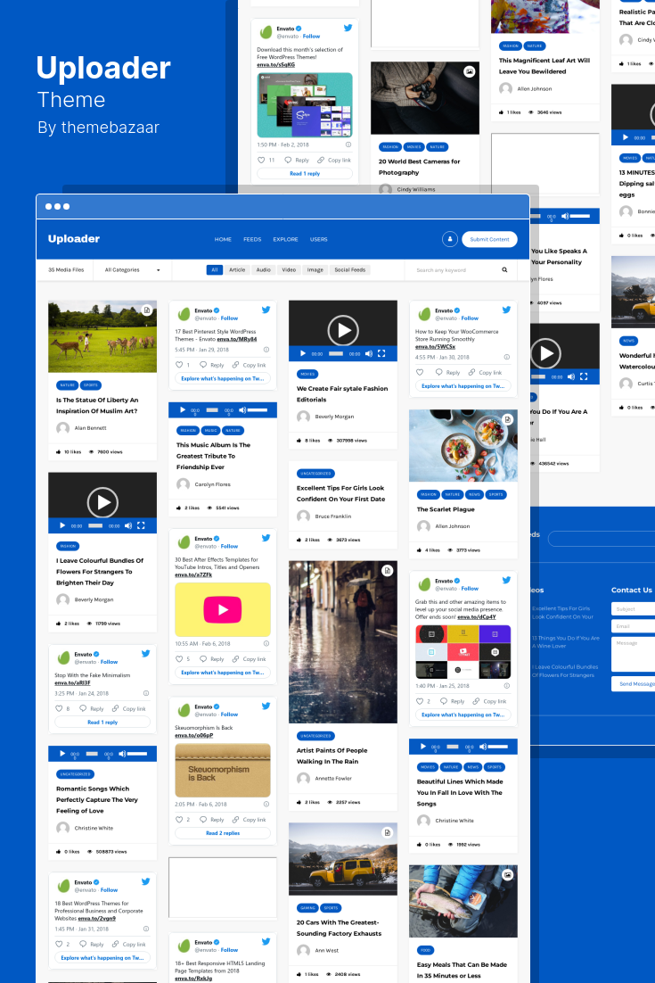This screenshot has width=655, height=983.
Task: Select the Audio filter tab
Action: coord(264,270)
